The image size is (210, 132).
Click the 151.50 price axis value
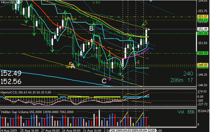[x=203, y=43]
